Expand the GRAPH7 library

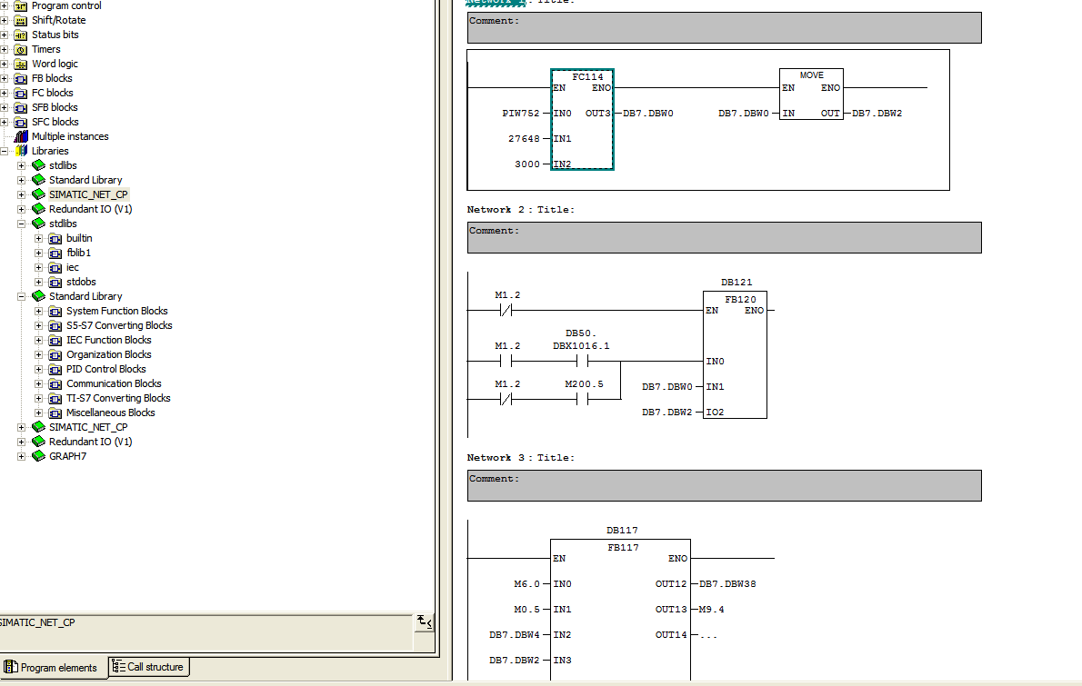22,456
